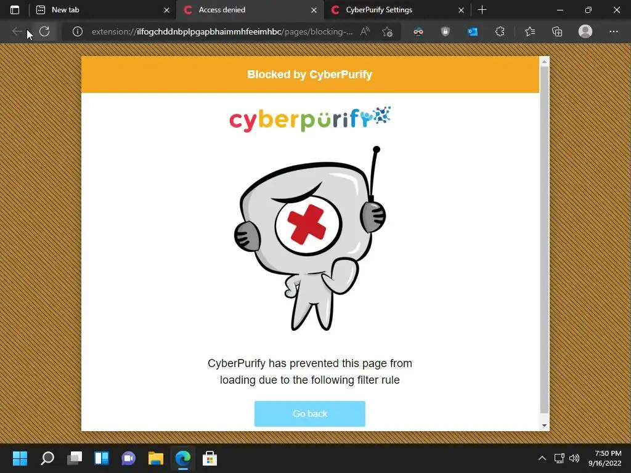
Task: Go back using the browser back arrow
Action: point(17,31)
